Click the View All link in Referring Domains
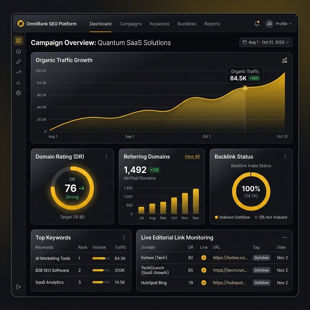Screen dimensions: 310x310 pyautogui.click(x=192, y=157)
